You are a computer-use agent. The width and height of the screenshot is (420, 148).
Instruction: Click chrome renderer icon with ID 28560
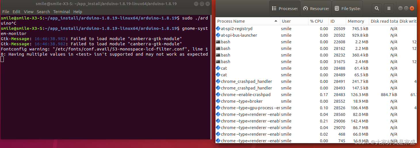pos(218,114)
